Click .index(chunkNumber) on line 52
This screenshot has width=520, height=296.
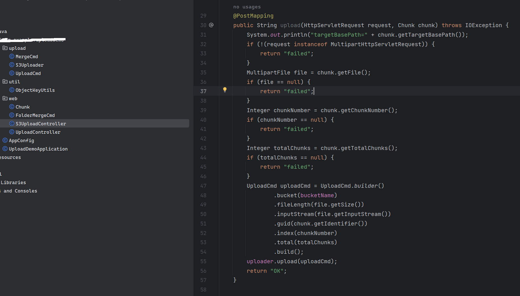306,233
